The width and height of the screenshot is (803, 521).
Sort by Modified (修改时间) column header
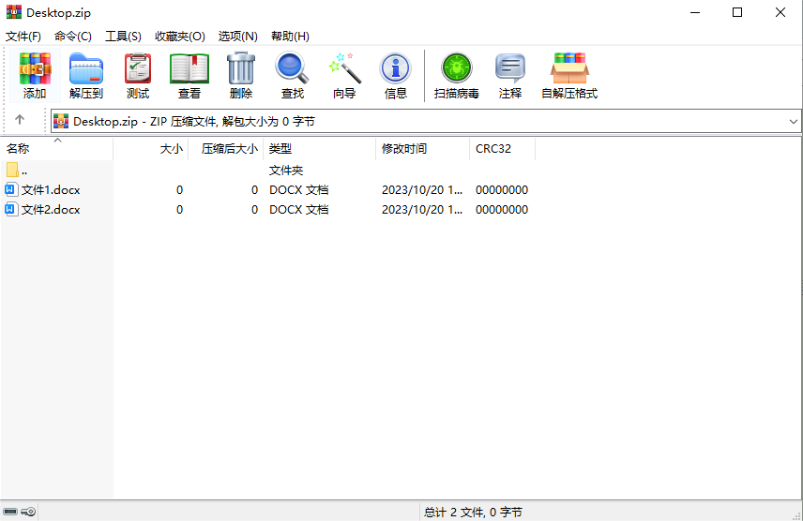click(422, 149)
